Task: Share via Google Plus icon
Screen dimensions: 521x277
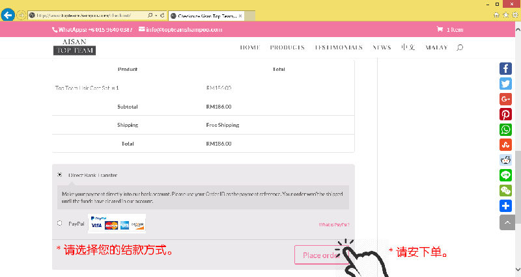Action: tap(505, 99)
